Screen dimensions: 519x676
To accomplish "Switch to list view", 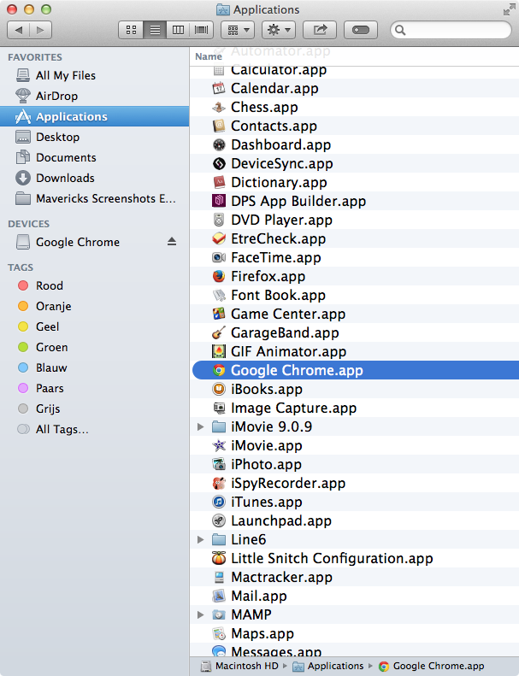I will click(x=155, y=30).
